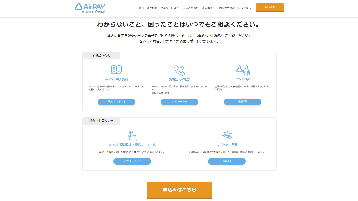Screen dimensions: 358x201
Task: Click the text 安心してお使いいただくためにサポートいたします。
Action: click(x=179, y=41)
